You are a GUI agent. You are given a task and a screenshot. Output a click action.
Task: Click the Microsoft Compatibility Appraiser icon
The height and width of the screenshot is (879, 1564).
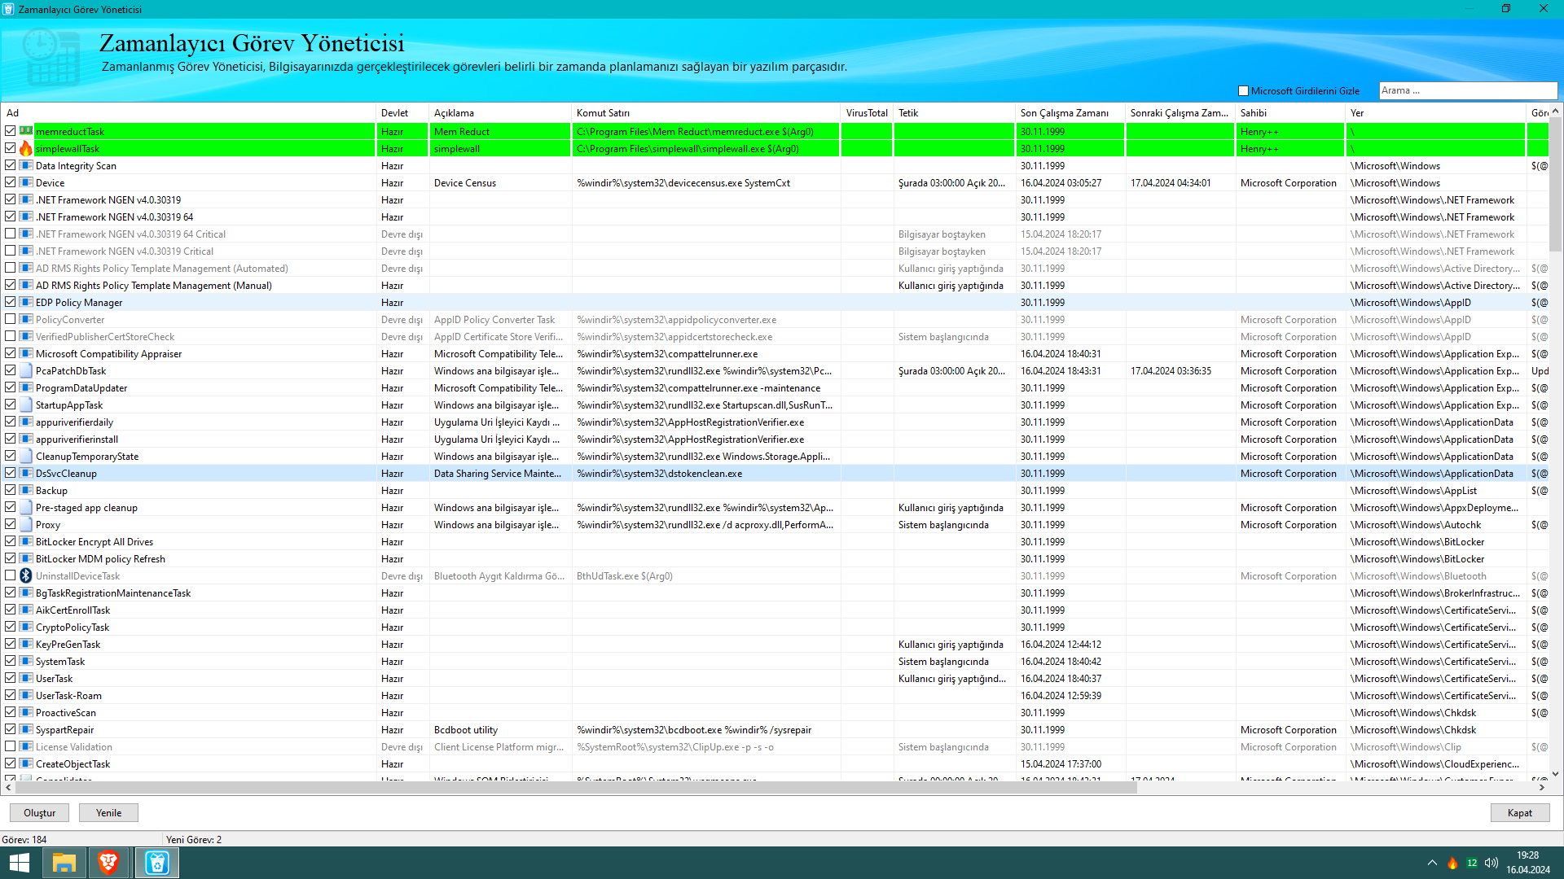pos(26,353)
